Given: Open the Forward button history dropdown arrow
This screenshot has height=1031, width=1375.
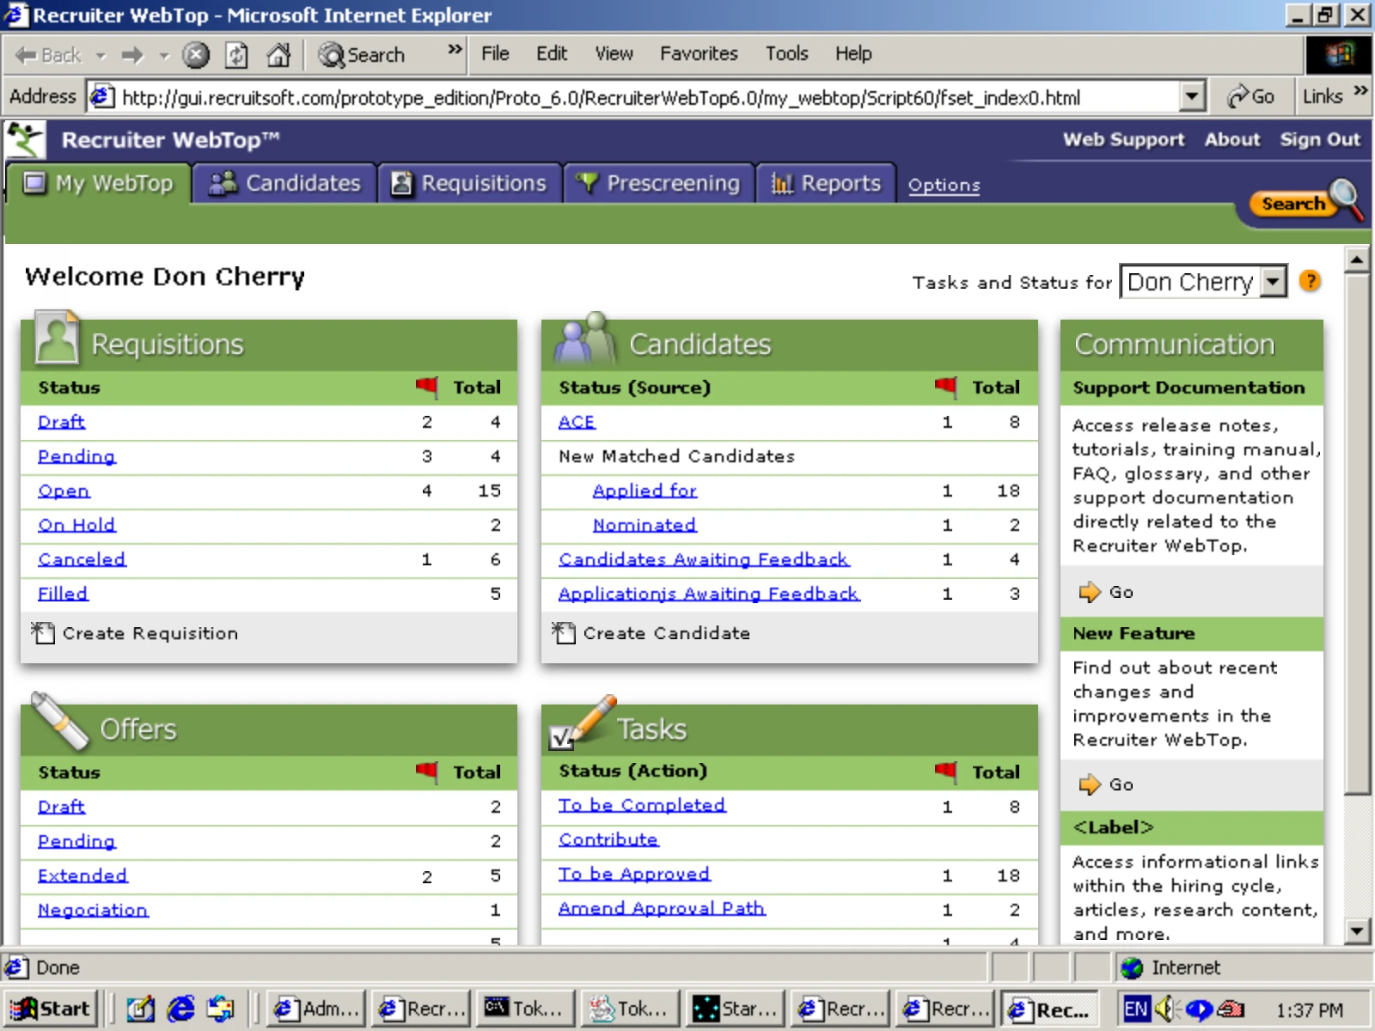Looking at the screenshot, I should pos(163,55).
